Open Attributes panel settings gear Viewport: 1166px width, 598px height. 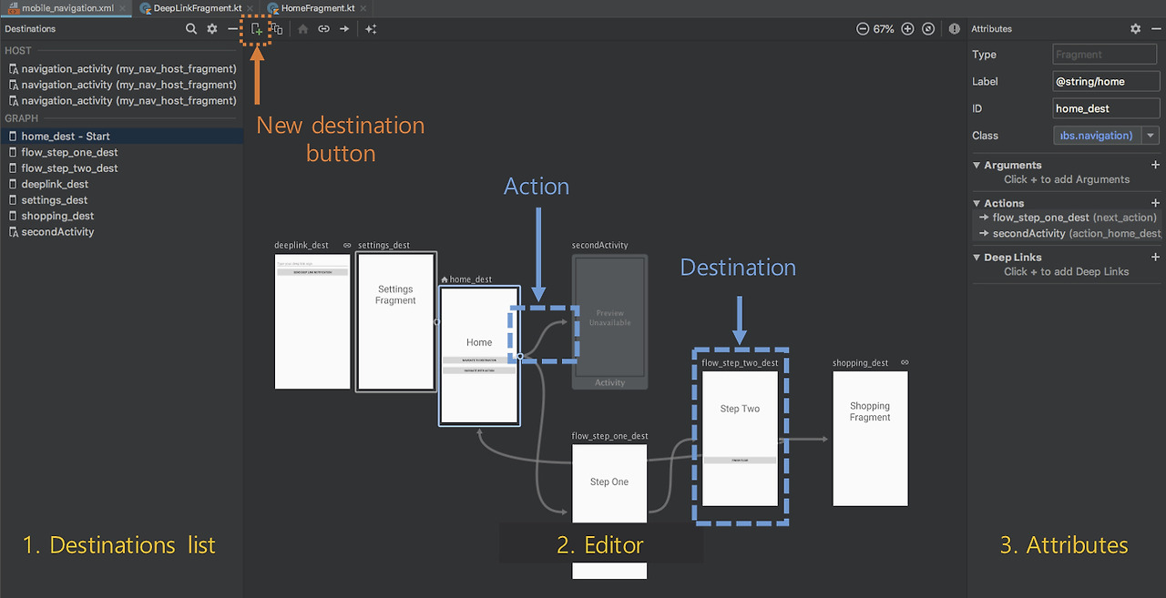click(1135, 28)
